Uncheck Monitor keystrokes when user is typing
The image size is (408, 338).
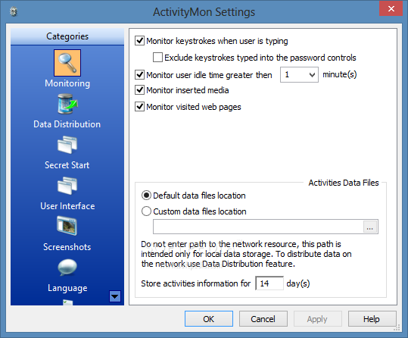pos(140,41)
